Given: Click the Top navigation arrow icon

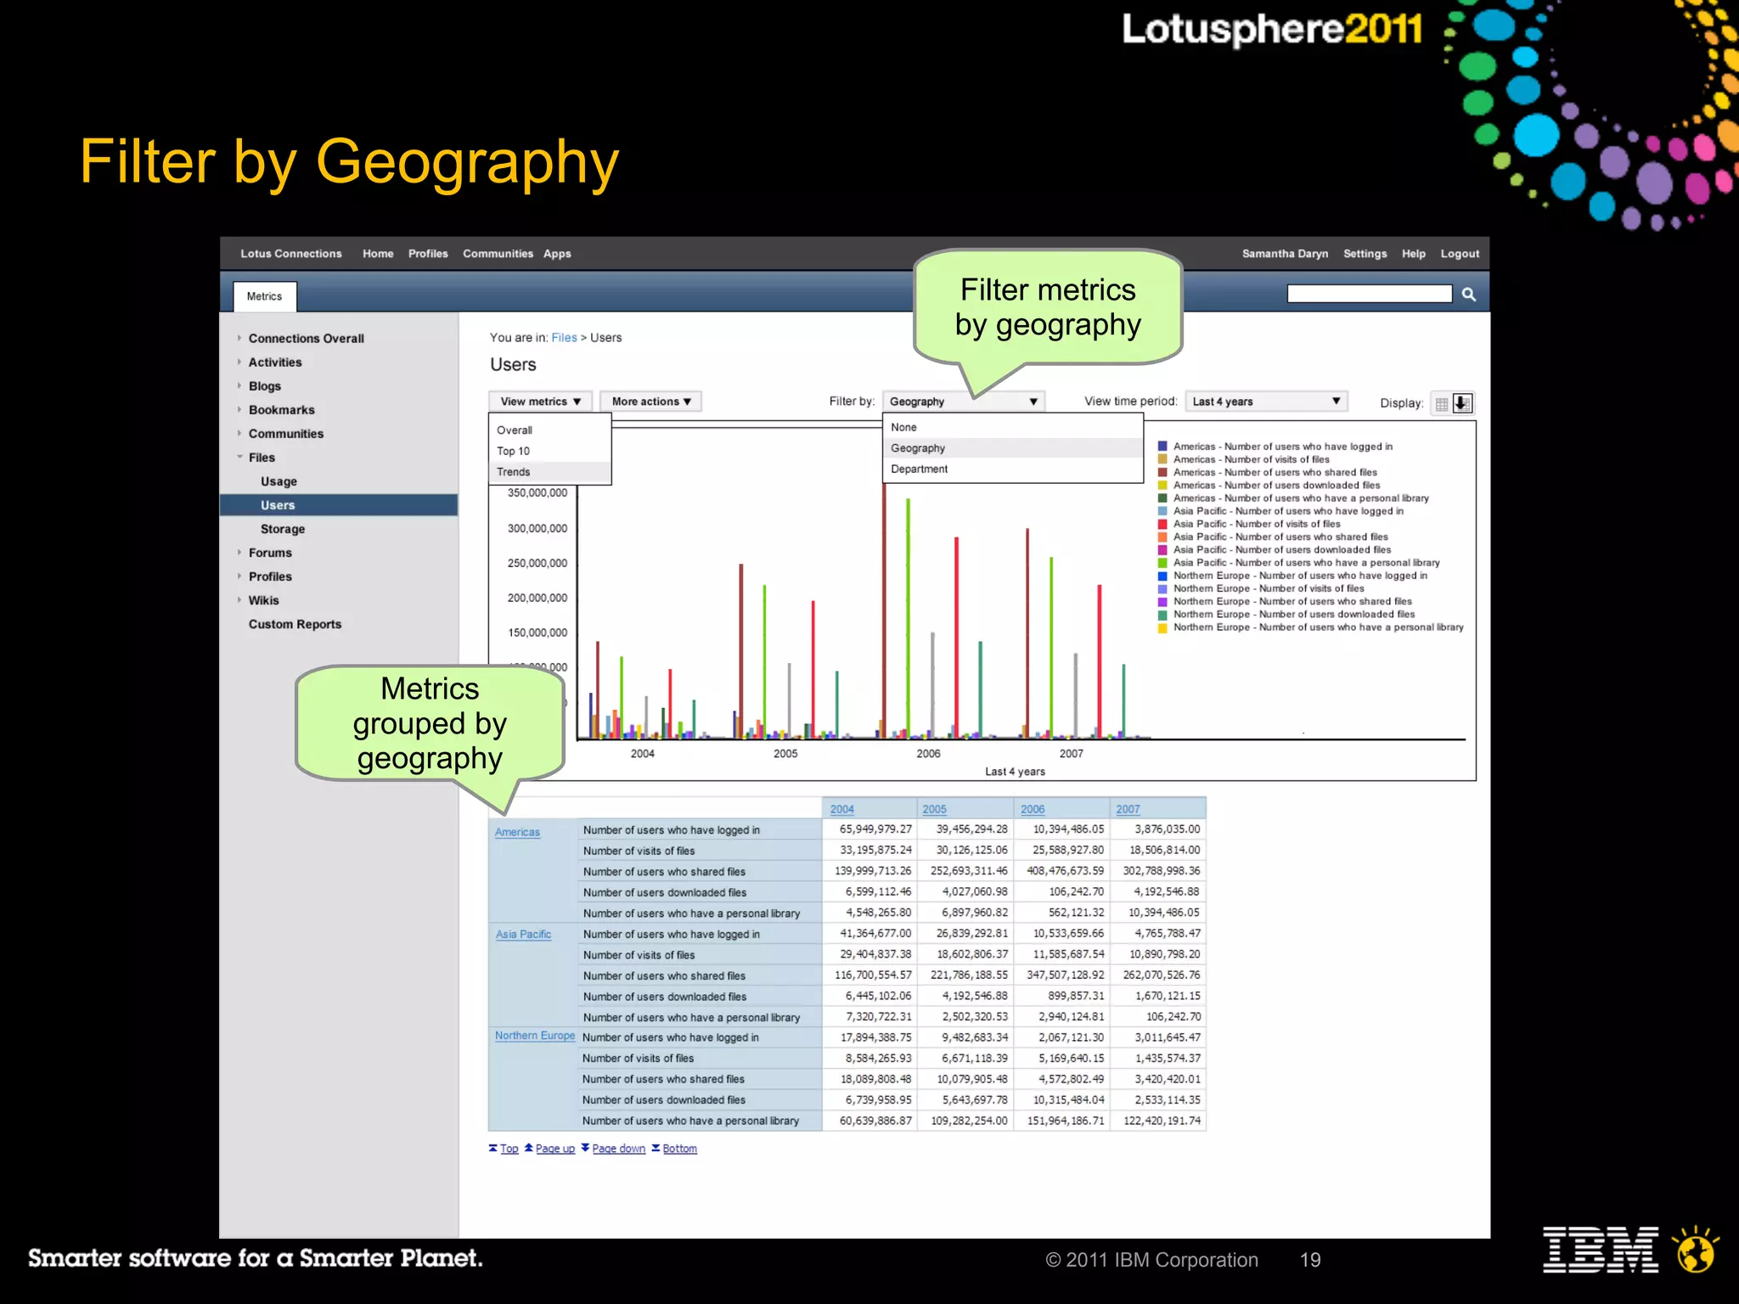Looking at the screenshot, I should pyautogui.click(x=493, y=1148).
